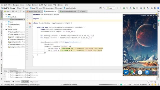This screenshot has width=160, height=90.
Task: Click the sad face feedback icon
Action: [x=155, y=84]
